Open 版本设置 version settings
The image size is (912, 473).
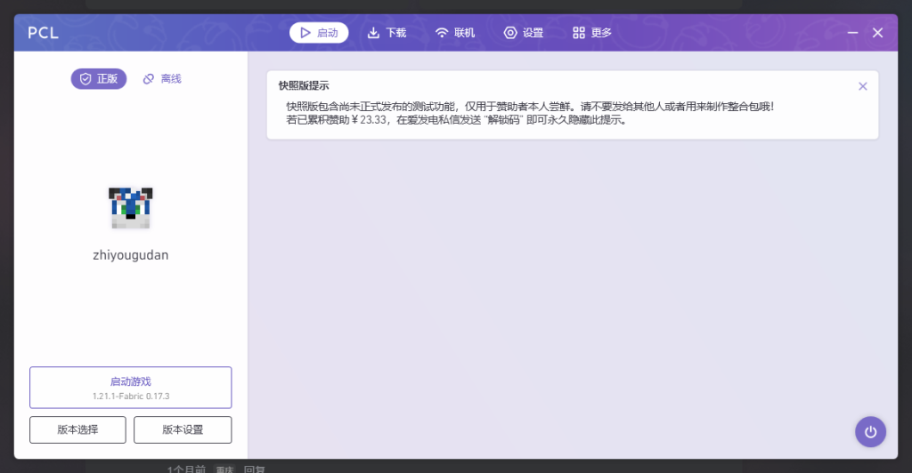click(183, 429)
